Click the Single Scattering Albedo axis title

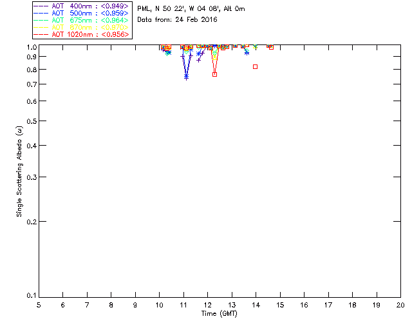coord(19,171)
